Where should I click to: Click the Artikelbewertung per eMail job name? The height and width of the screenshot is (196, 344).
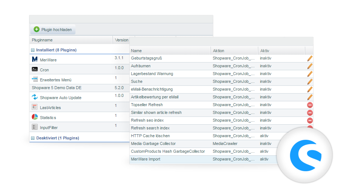click(155, 97)
